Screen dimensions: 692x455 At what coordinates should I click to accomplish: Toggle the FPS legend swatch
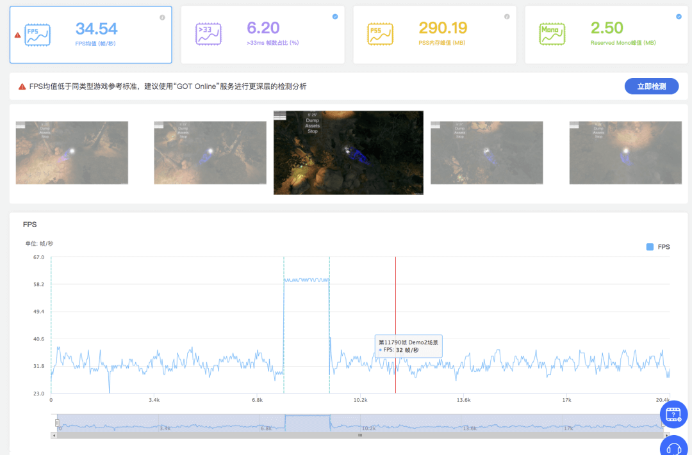650,247
